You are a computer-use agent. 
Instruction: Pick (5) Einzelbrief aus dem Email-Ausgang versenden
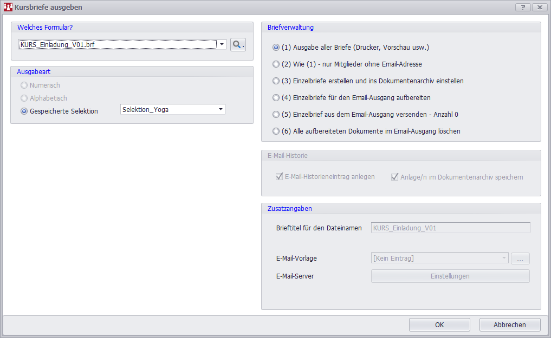(276, 115)
